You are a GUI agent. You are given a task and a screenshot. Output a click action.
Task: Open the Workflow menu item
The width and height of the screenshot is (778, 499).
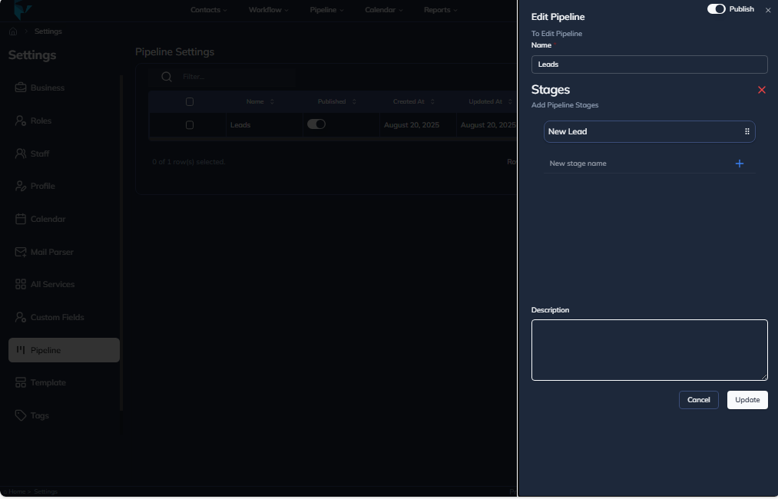point(267,9)
